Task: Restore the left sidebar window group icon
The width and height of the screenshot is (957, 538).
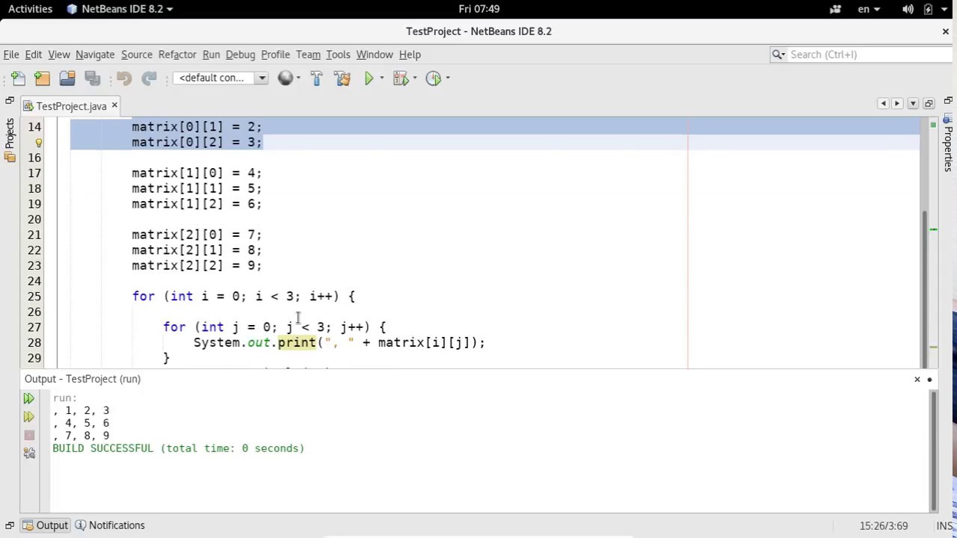Action: (x=10, y=100)
